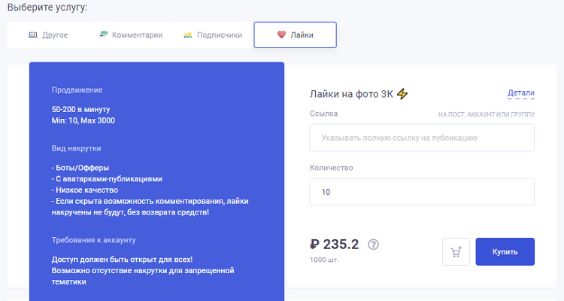Focus the Ссылка publication link field

click(x=422, y=138)
